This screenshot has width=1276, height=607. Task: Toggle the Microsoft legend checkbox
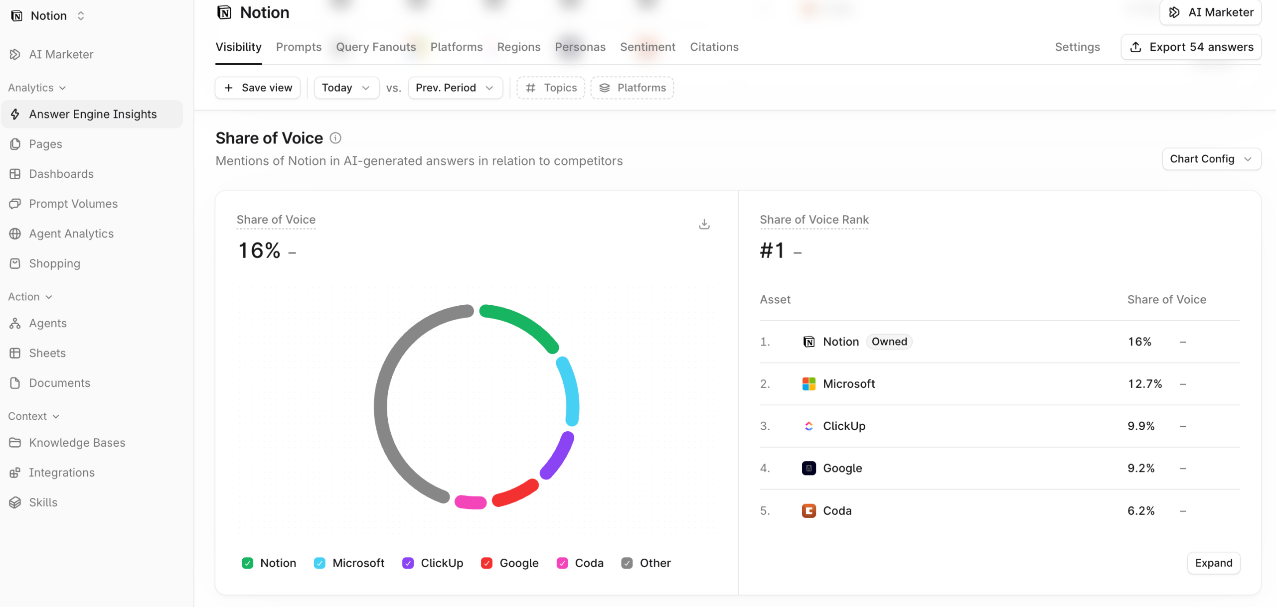(320, 563)
